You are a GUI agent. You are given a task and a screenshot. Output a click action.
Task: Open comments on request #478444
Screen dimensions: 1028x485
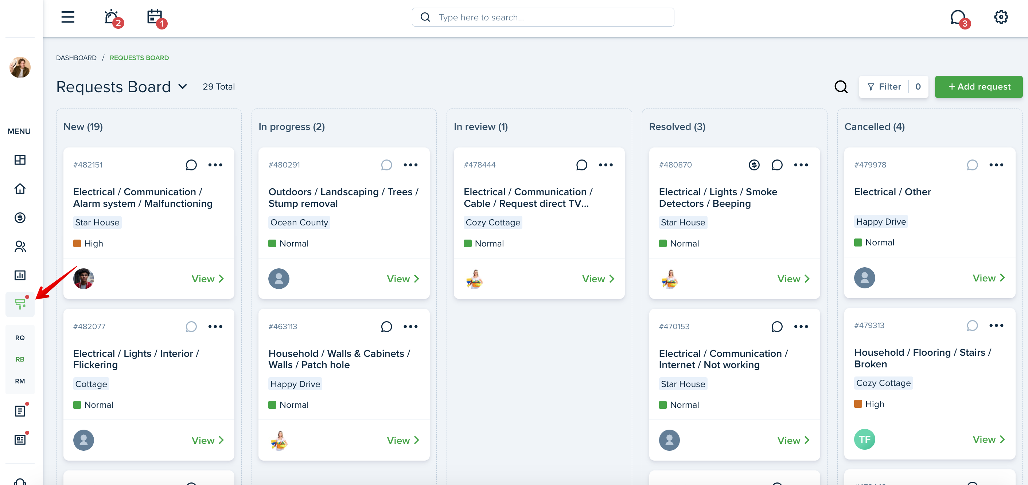(581, 165)
